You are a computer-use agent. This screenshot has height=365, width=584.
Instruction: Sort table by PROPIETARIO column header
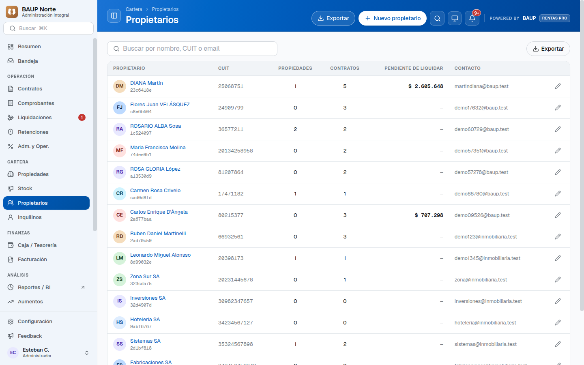coord(129,68)
